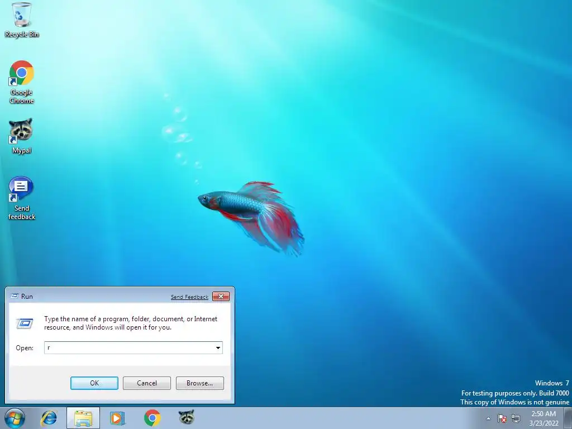The image size is (572, 429).
Task: Open the network tray icon
Action: pyautogui.click(x=516, y=418)
